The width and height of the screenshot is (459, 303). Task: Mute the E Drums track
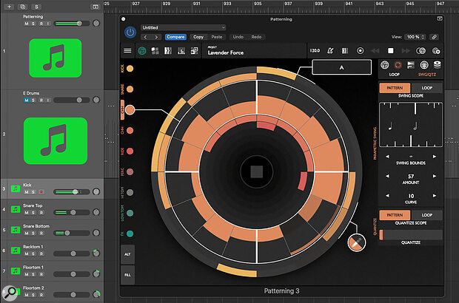click(26, 101)
